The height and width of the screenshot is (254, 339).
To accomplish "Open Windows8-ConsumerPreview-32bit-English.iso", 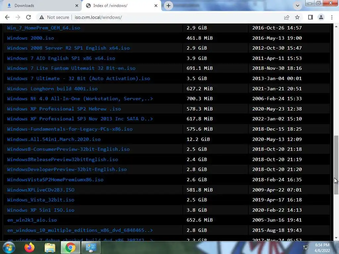I will pos(68,149).
